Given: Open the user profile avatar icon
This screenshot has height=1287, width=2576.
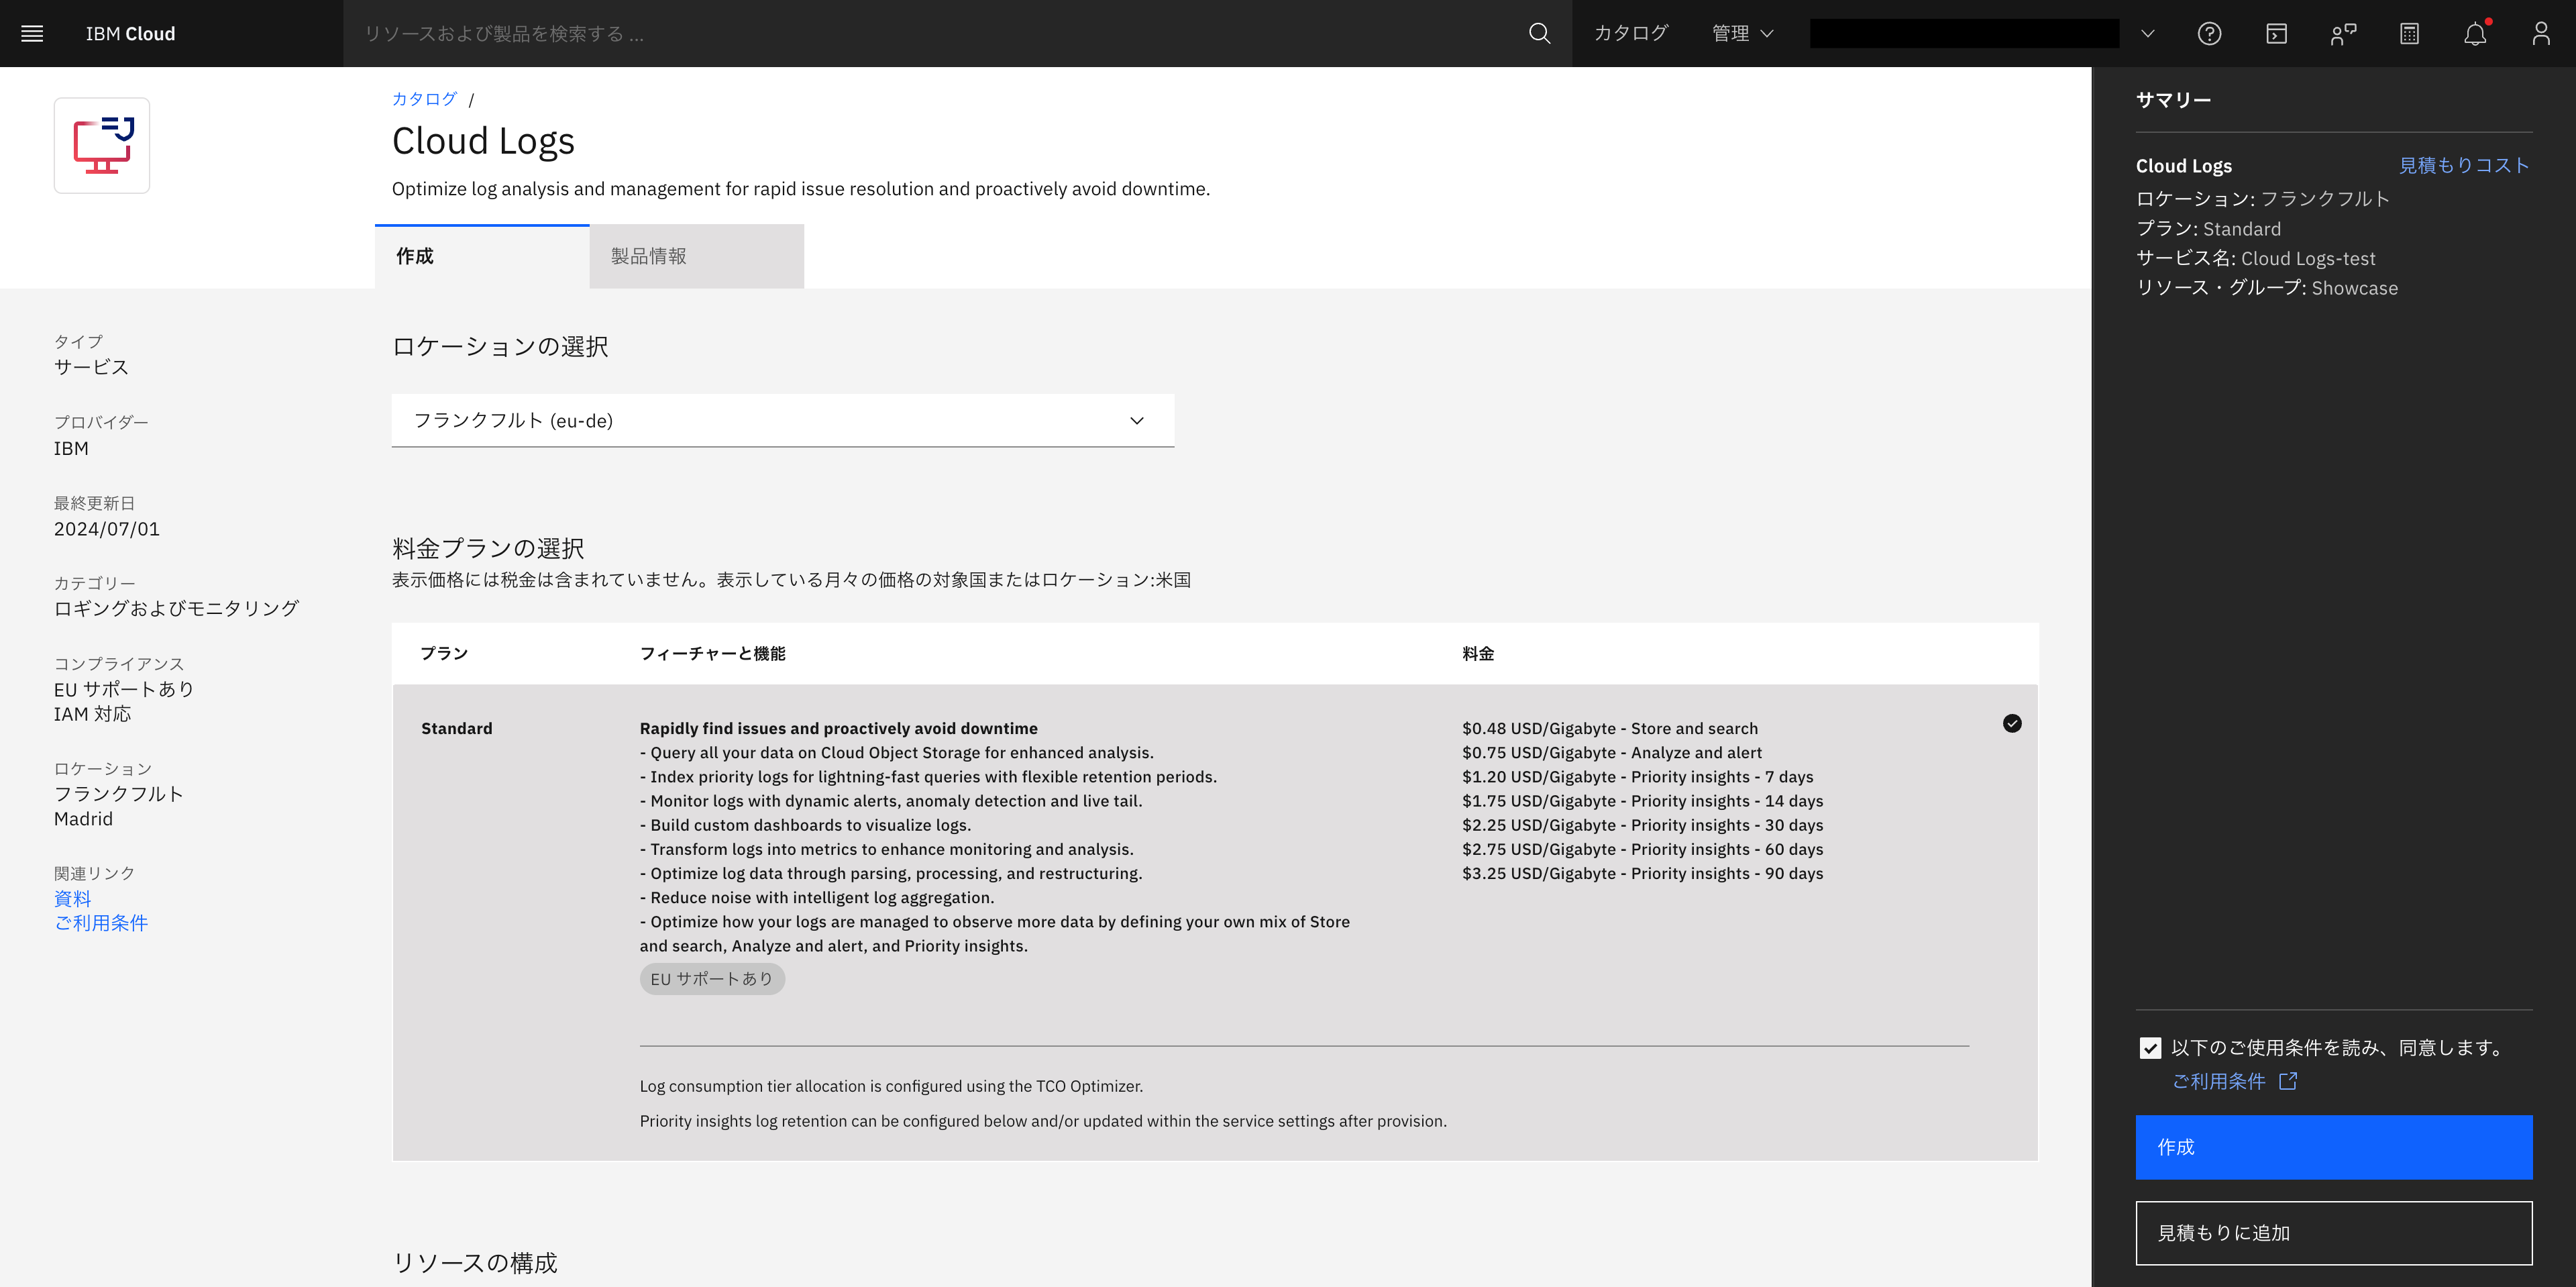Looking at the screenshot, I should click(x=2541, y=33).
